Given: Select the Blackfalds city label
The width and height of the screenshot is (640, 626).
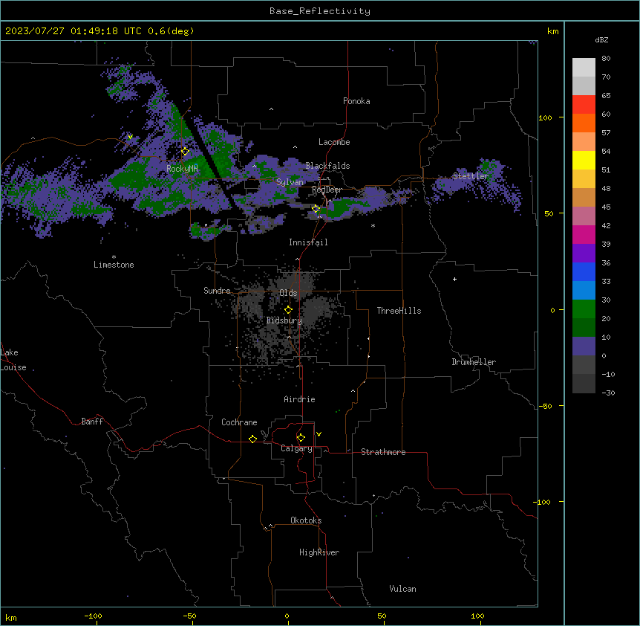Looking at the screenshot, I should click(x=327, y=166).
